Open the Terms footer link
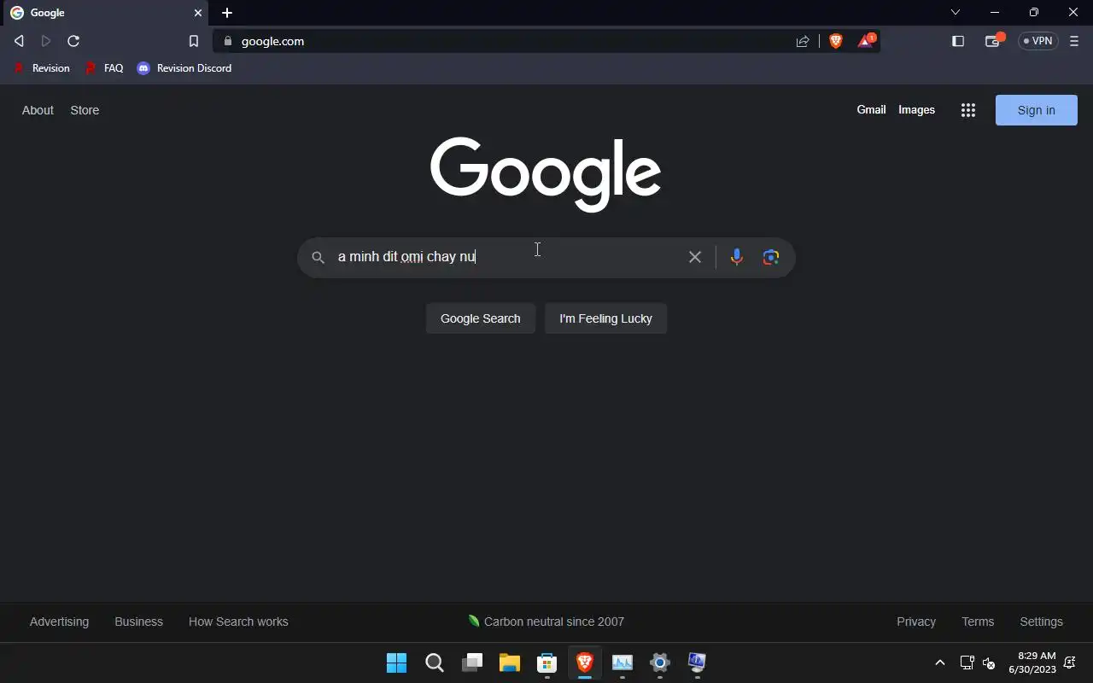Screen dimensions: 1093x683 (x=978, y=622)
